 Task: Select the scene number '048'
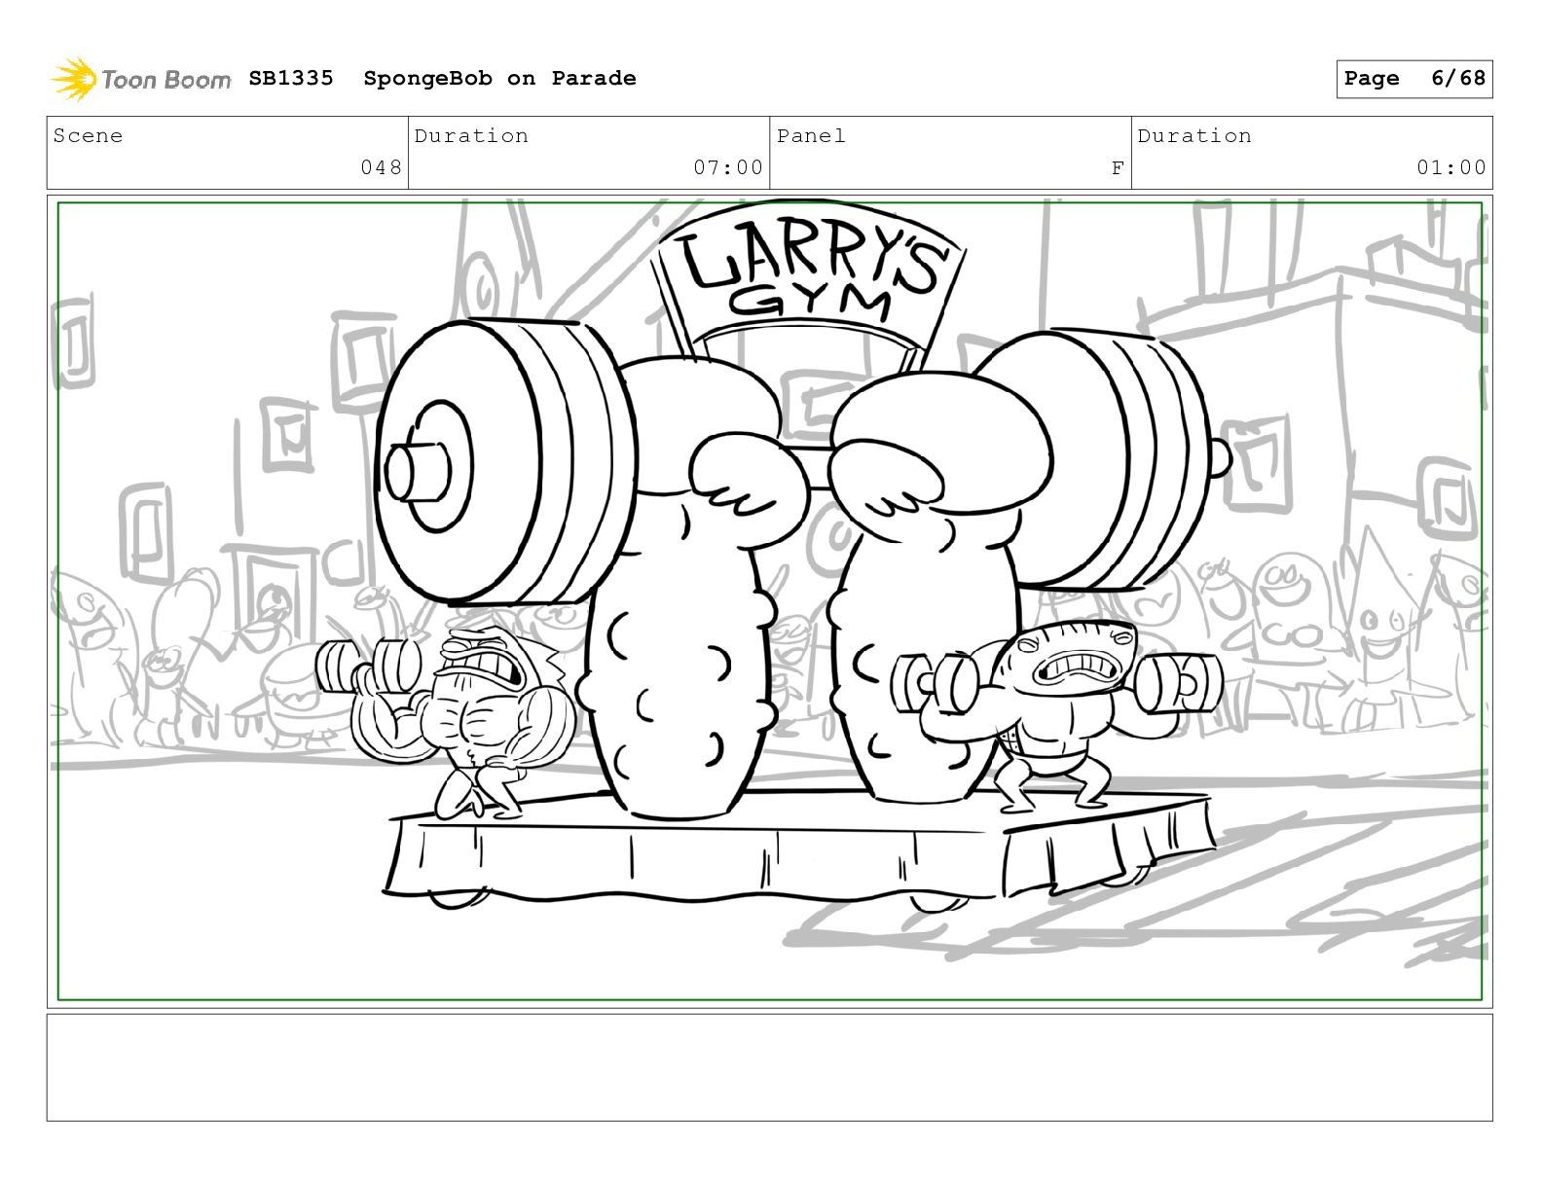point(381,167)
